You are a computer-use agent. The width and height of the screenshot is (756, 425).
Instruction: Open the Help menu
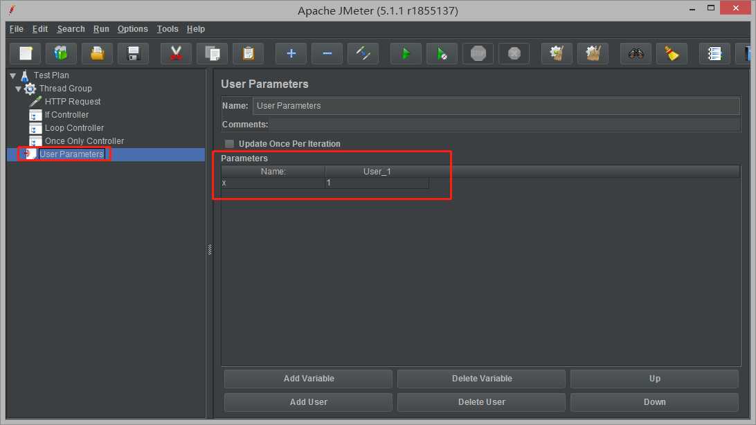pos(196,29)
